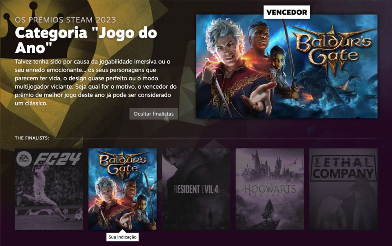The height and width of the screenshot is (246, 392).
Task: Open the Baldur's Gate 3 finalist cover
Action: tap(122, 189)
